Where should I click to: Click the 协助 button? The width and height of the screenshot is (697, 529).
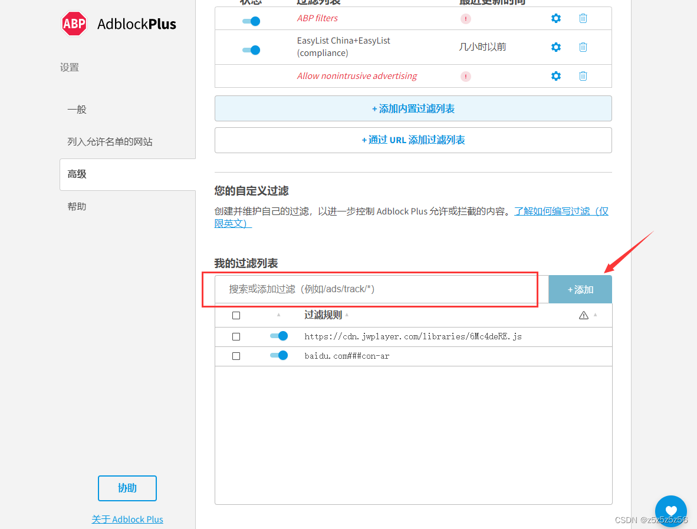click(127, 488)
